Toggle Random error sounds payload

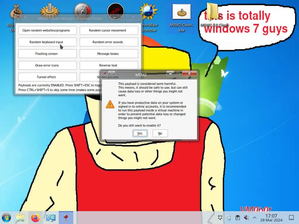pyautogui.click(x=109, y=42)
